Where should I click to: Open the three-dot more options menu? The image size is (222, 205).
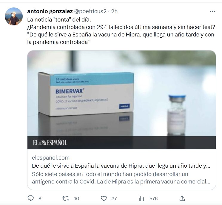pos(212,11)
